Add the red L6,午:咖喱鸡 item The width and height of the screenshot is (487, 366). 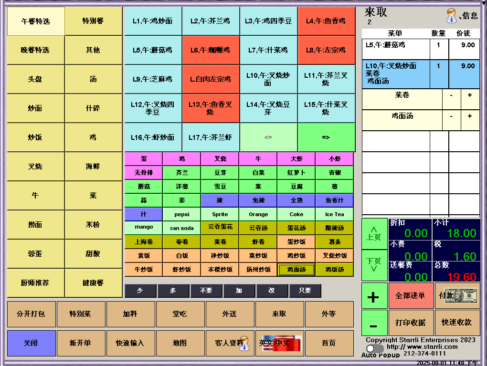tap(211, 50)
